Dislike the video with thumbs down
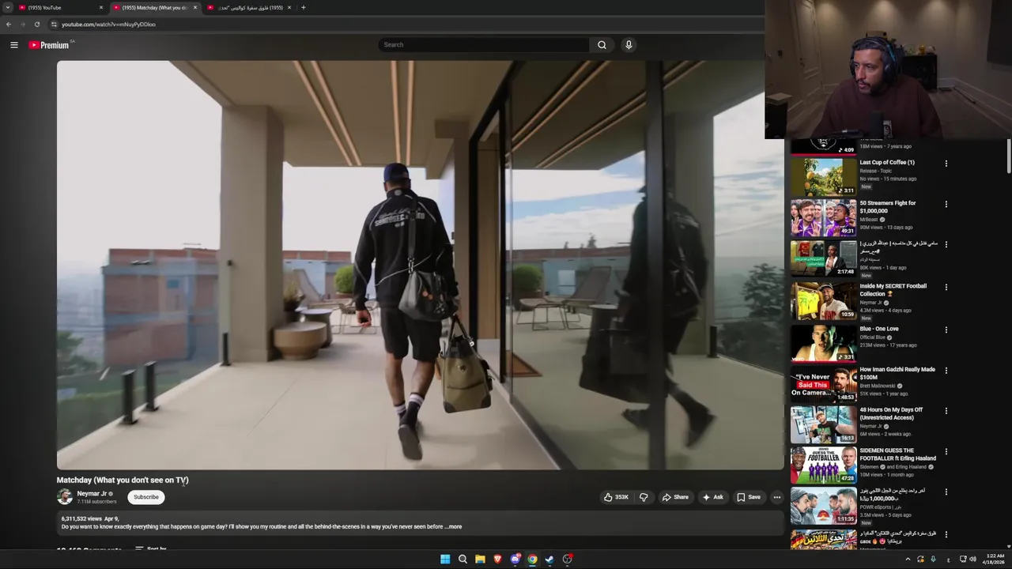This screenshot has height=569, width=1012. coord(644,497)
